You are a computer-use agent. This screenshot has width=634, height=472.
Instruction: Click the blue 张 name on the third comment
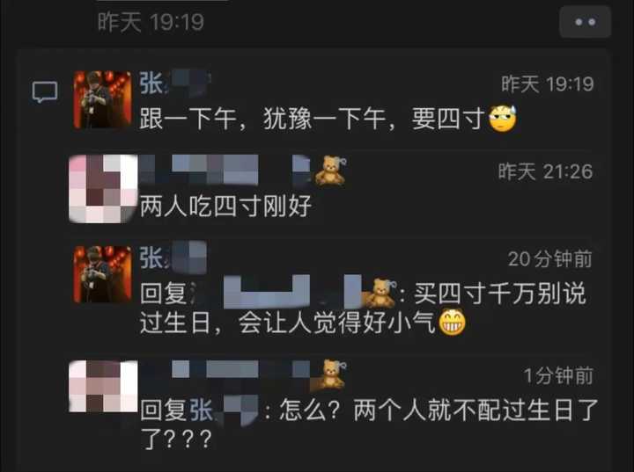pos(151,258)
